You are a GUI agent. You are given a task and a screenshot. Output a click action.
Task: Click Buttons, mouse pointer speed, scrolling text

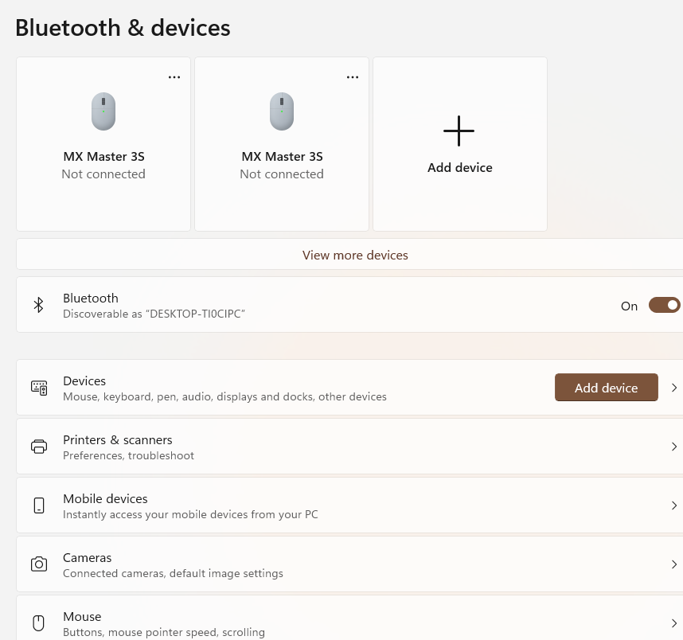164,632
